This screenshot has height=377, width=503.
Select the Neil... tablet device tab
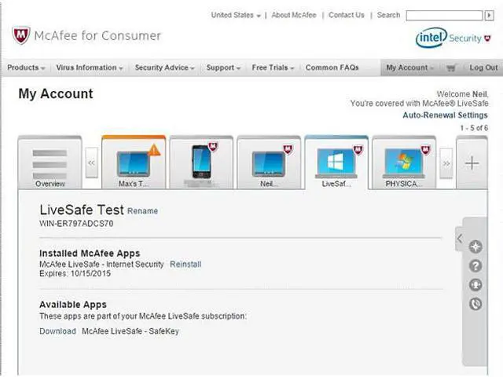269,163
